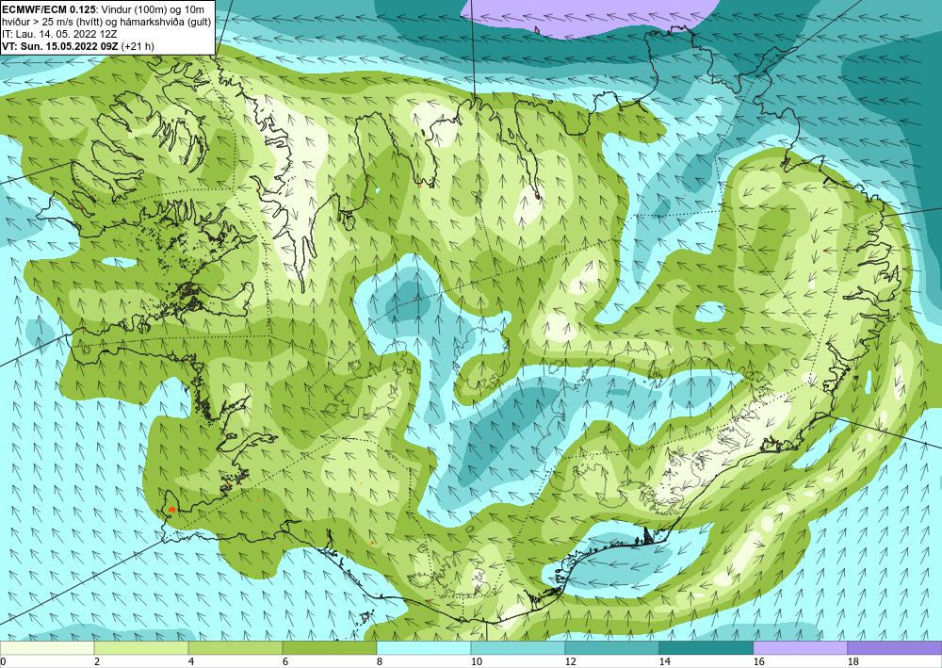Click the '2' tick label on the color scale
The width and height of the screenshot is (942, 668).
96,662
